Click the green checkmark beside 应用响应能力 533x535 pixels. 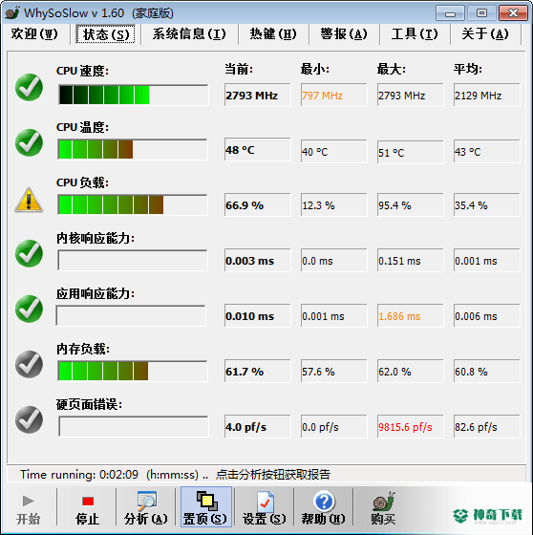click(29, 309)
